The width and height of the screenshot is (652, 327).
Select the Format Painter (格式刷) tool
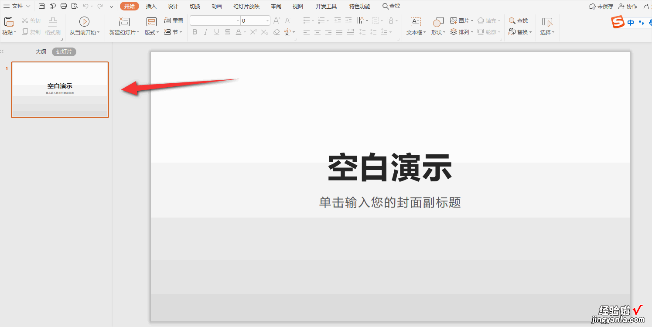point(53,26)
